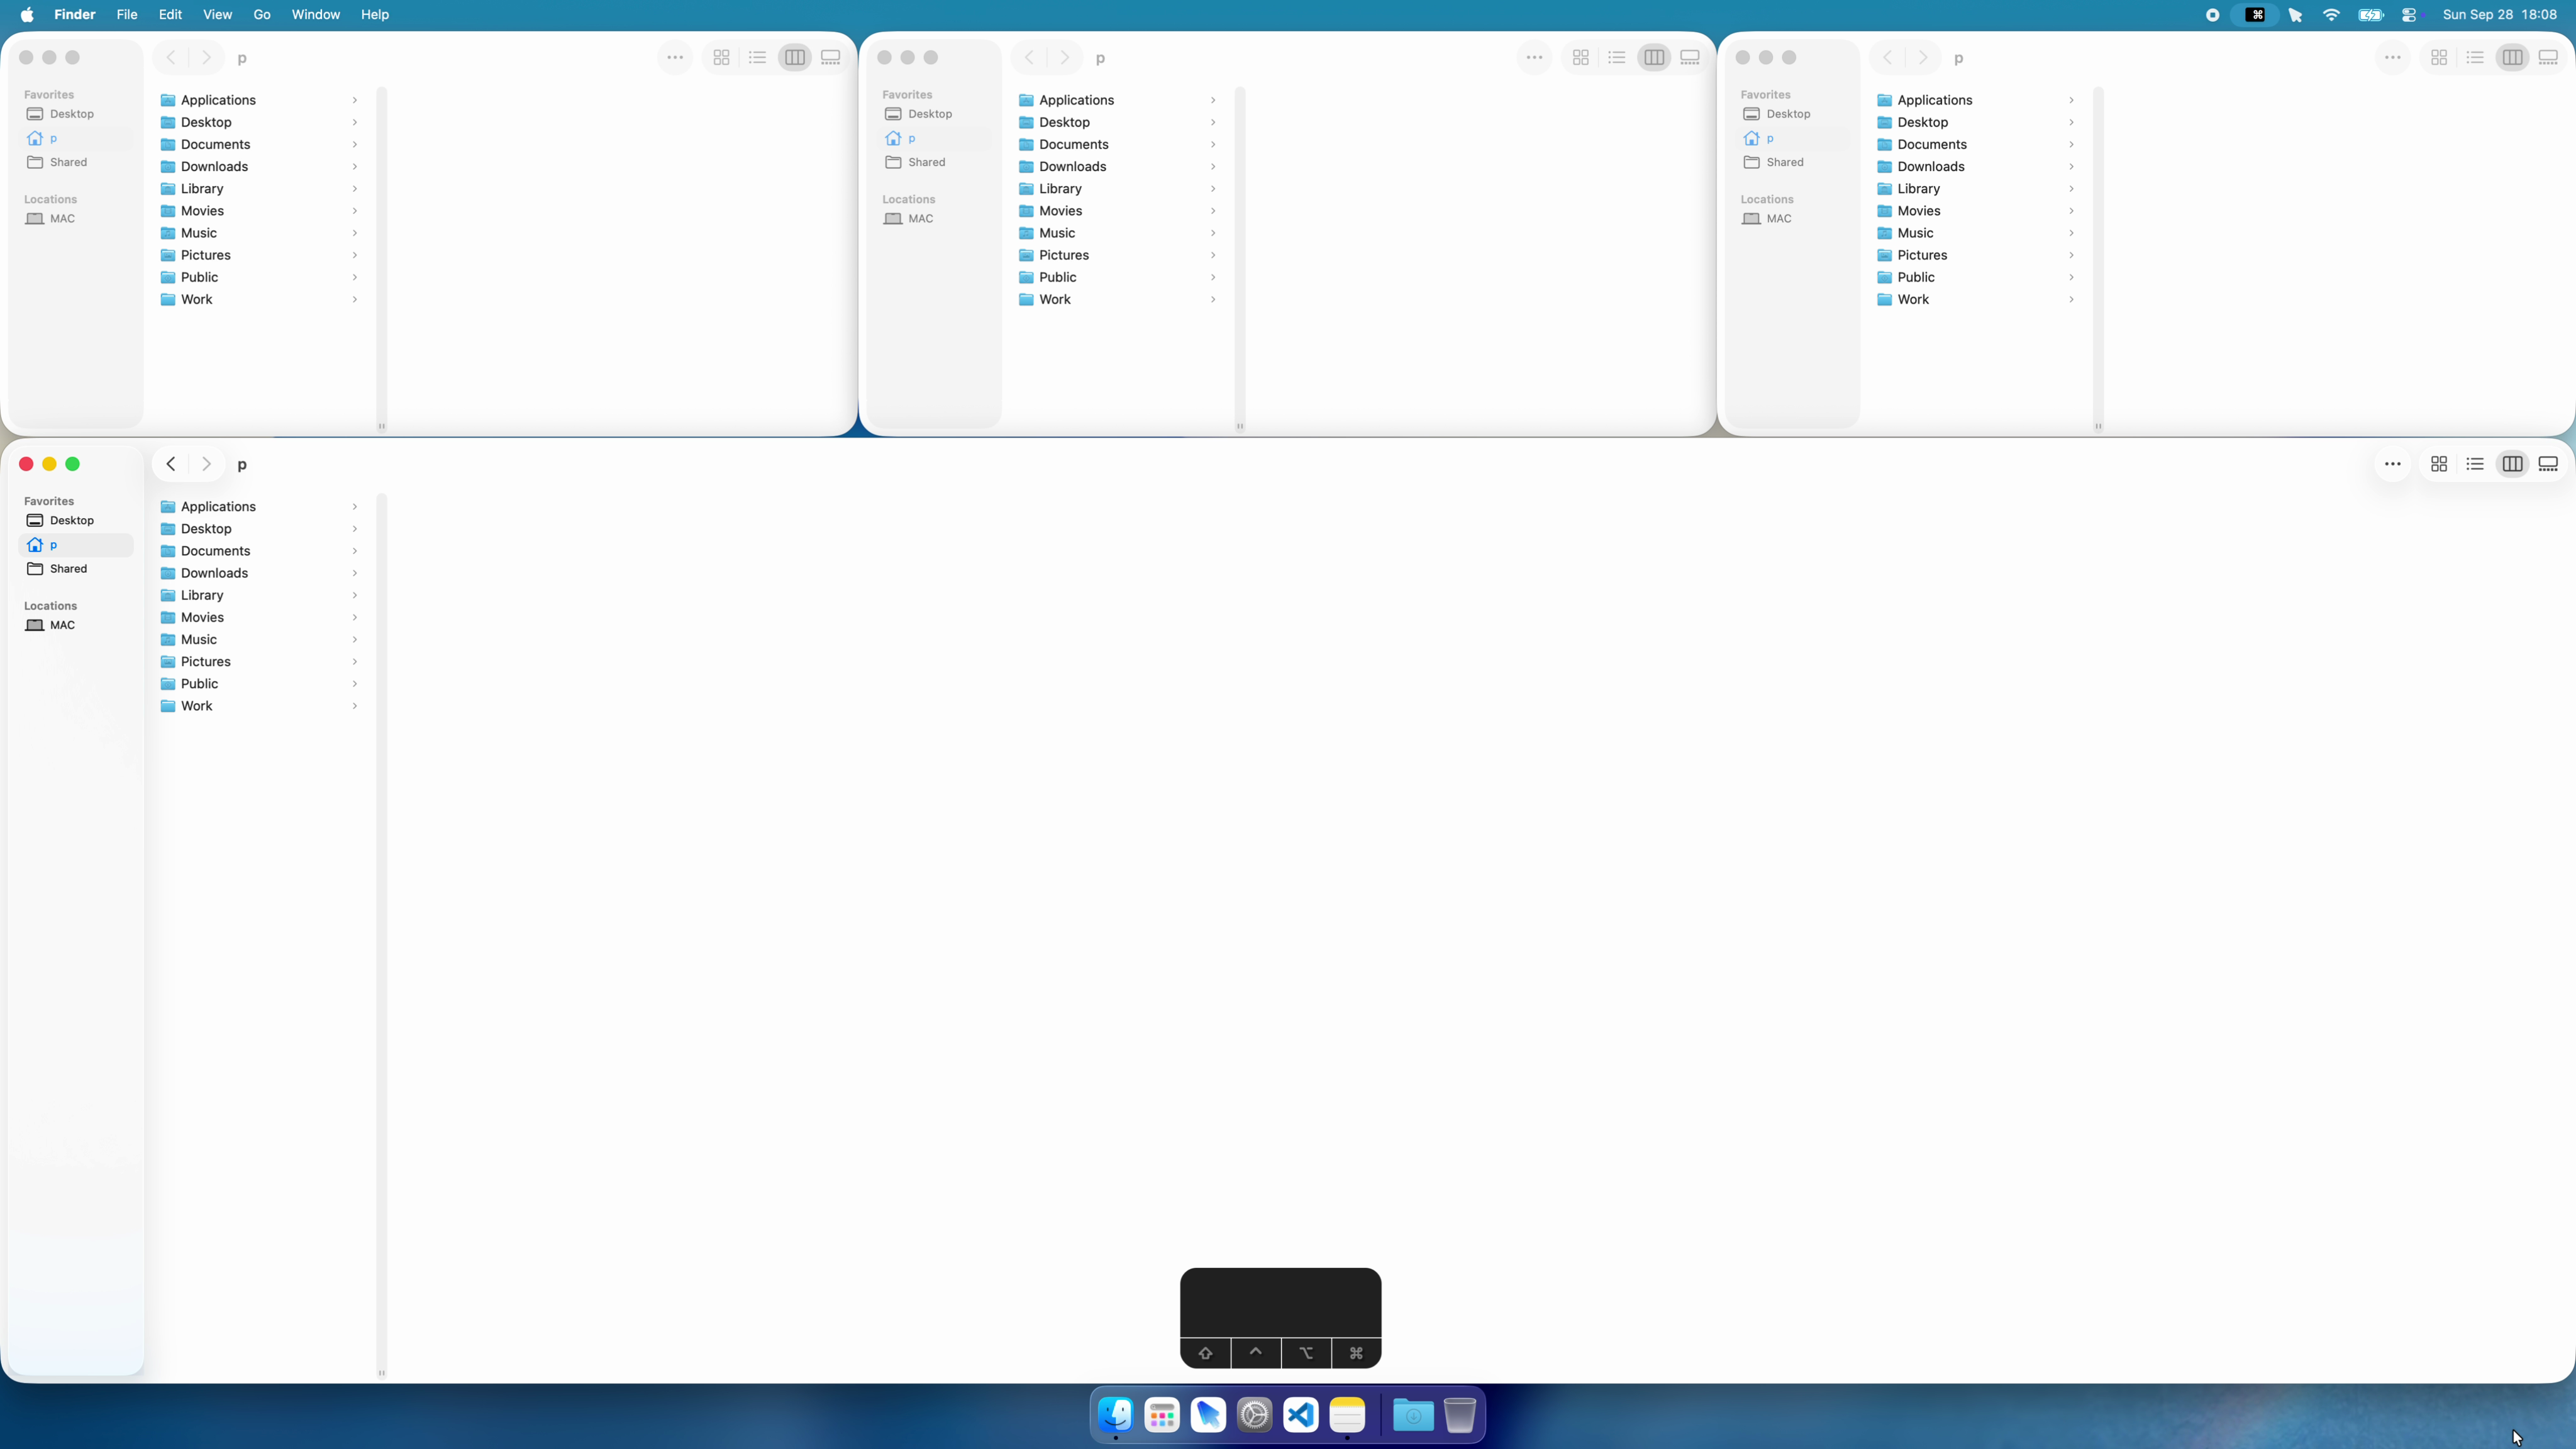Toggle Shift key on modifier overlay
Viewport: 2576px width, 1449px height.
(x=1205, y=1353)
